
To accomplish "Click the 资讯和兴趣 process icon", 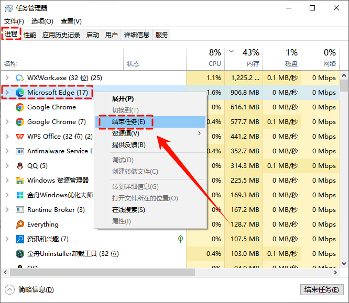I will (x=20, y=239).
